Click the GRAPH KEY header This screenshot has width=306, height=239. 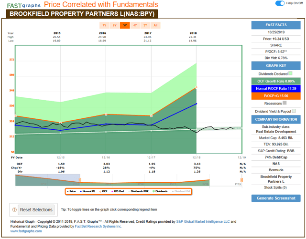tap(276, 66)
